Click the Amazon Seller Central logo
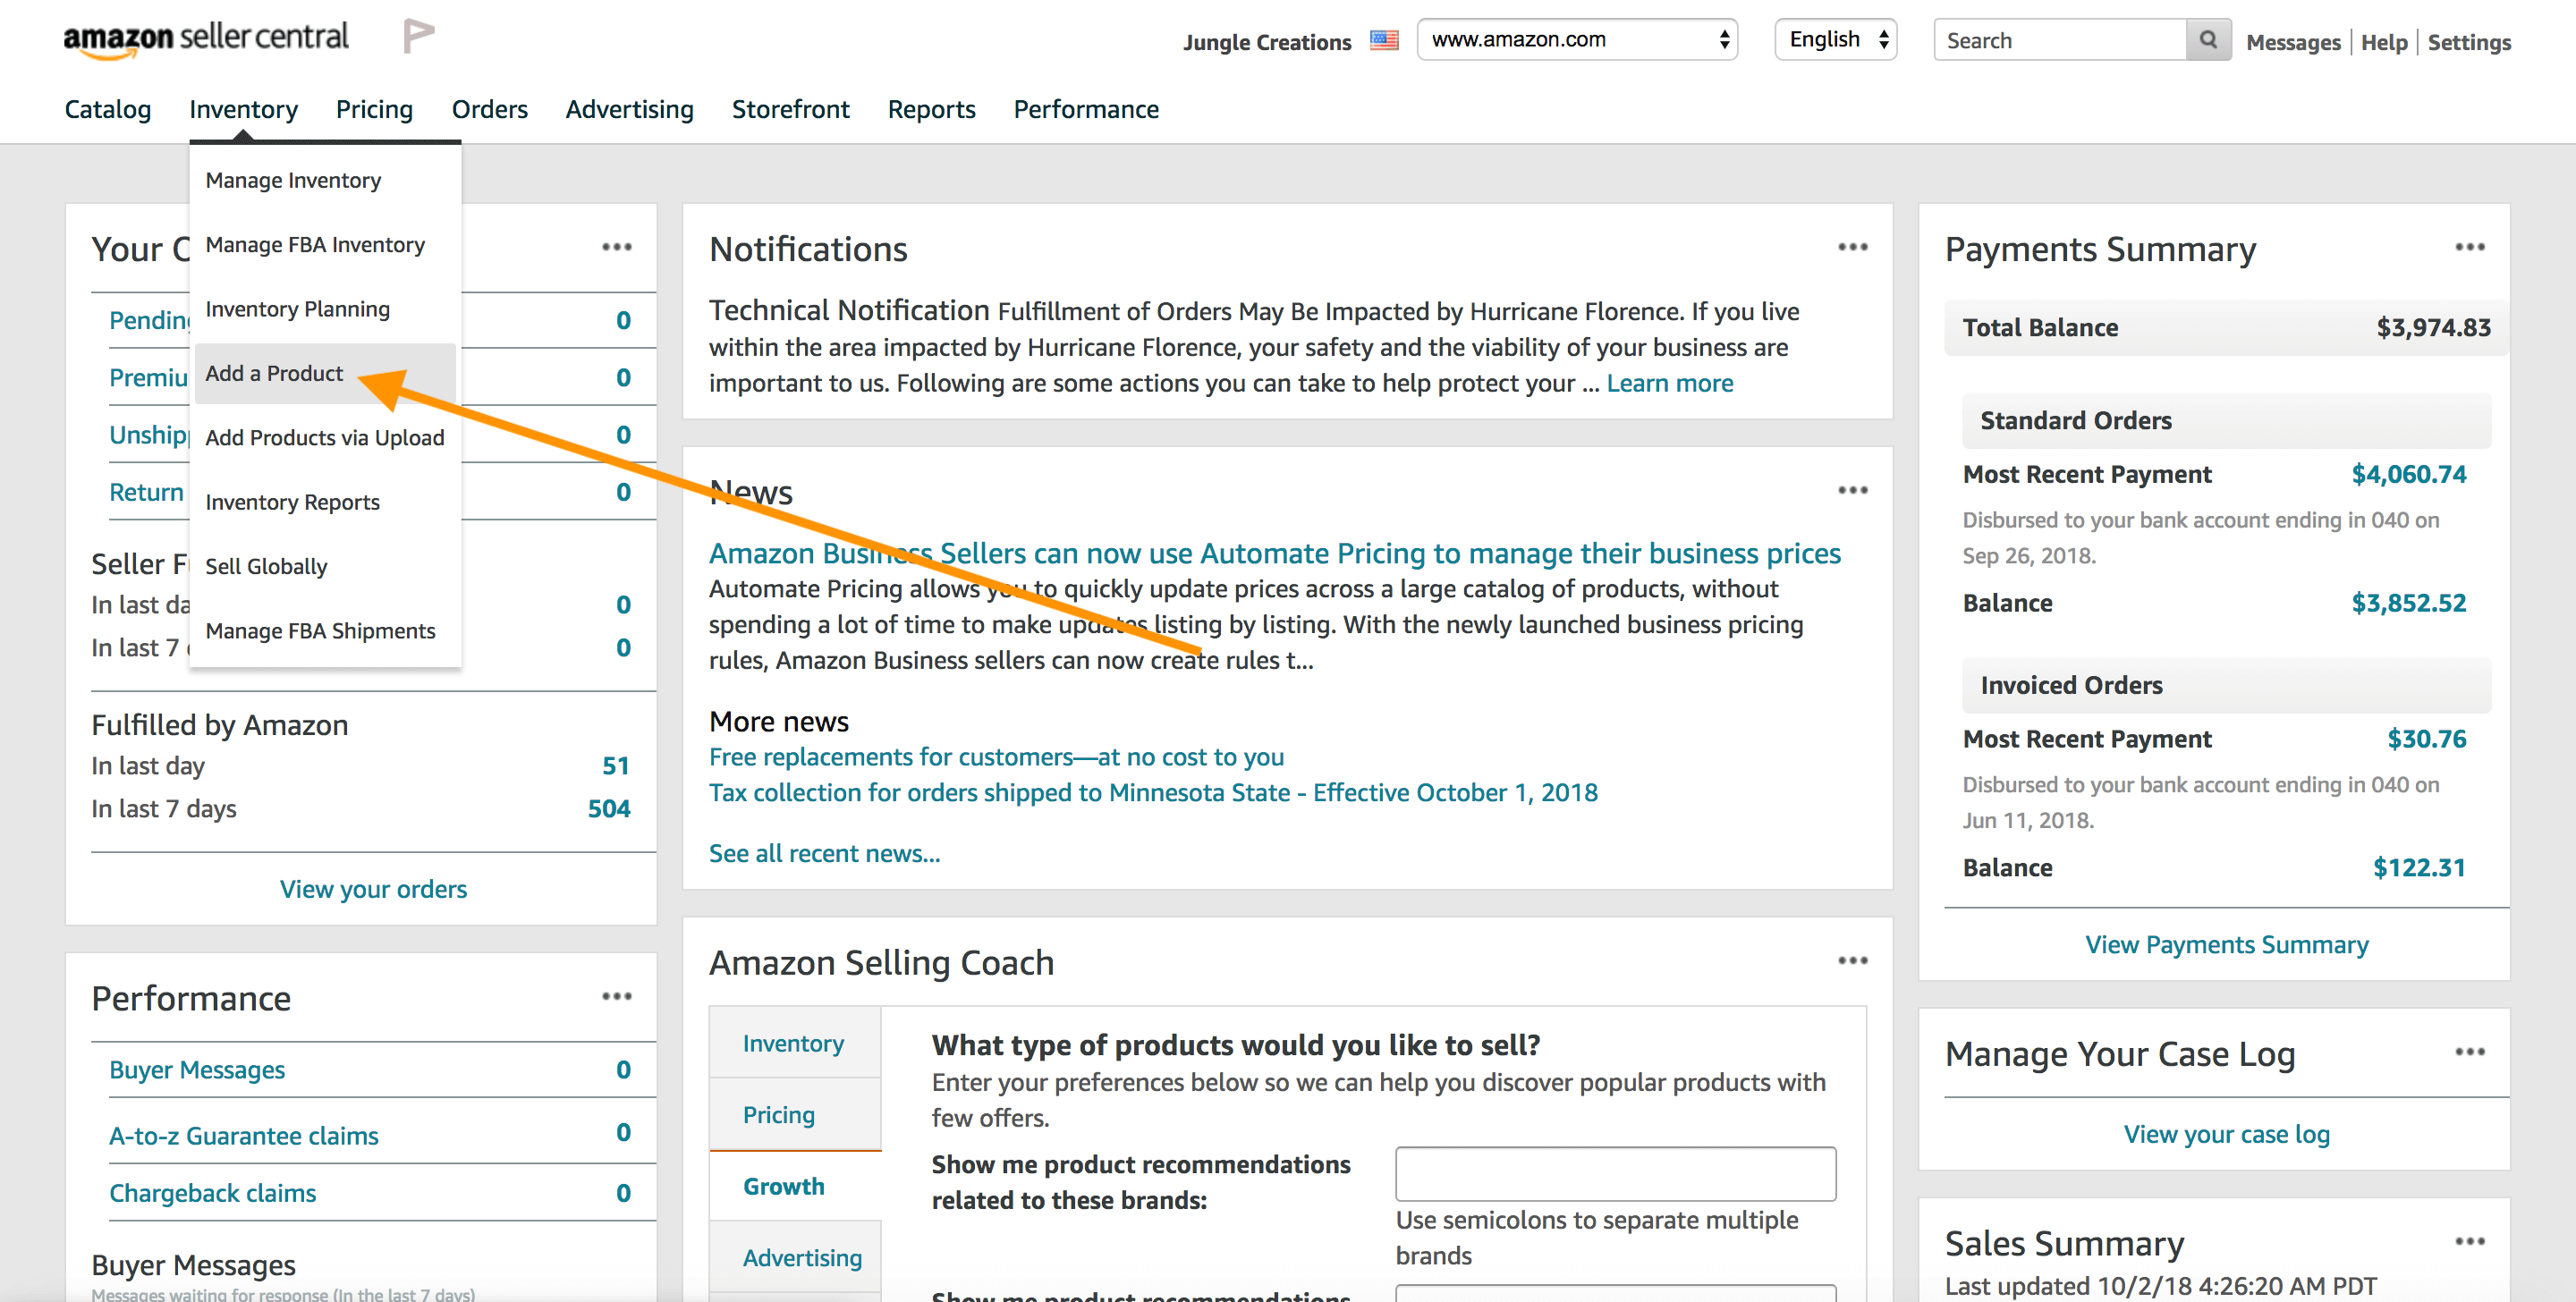This screenshot has width=2576, height=1302. pyautogui.click(x=205, y=38)
